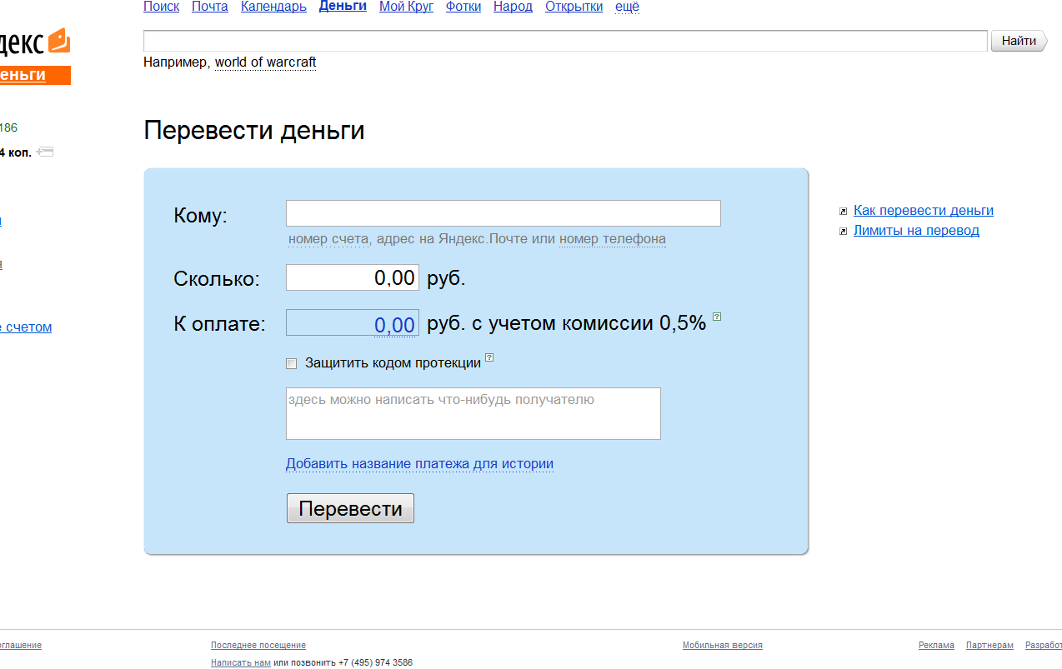The image size is (1062, 669).
Task: Click the message to recipient text area
Action: point(473,413)
